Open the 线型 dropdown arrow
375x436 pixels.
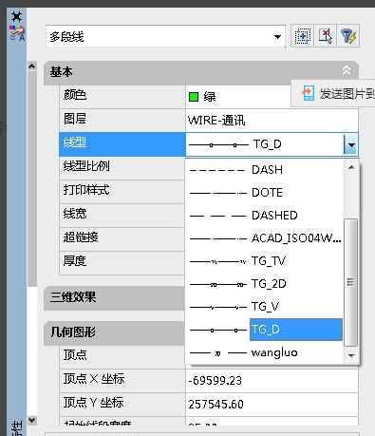coord(350,144)
